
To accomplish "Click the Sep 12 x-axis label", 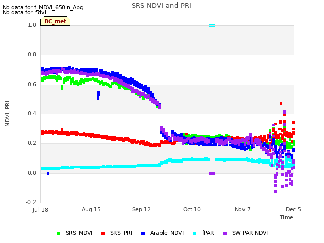I will coord(141,209).
